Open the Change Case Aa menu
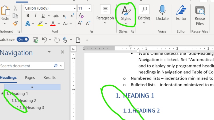This screenshot has width=214, height=120. pyautogui.click(x=67, y=24)
